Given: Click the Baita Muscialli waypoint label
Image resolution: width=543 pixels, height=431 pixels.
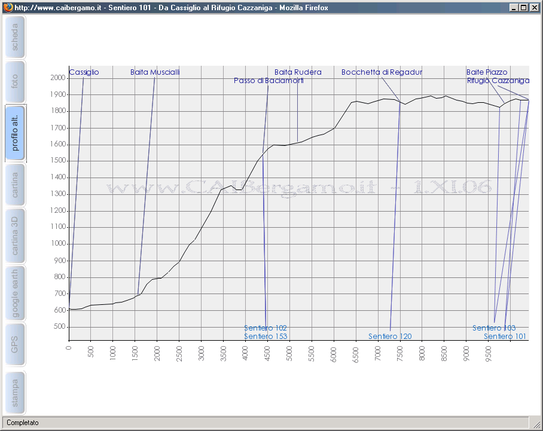Looking at the screenshot, I should pyautogui.click(x=155, y=72).
